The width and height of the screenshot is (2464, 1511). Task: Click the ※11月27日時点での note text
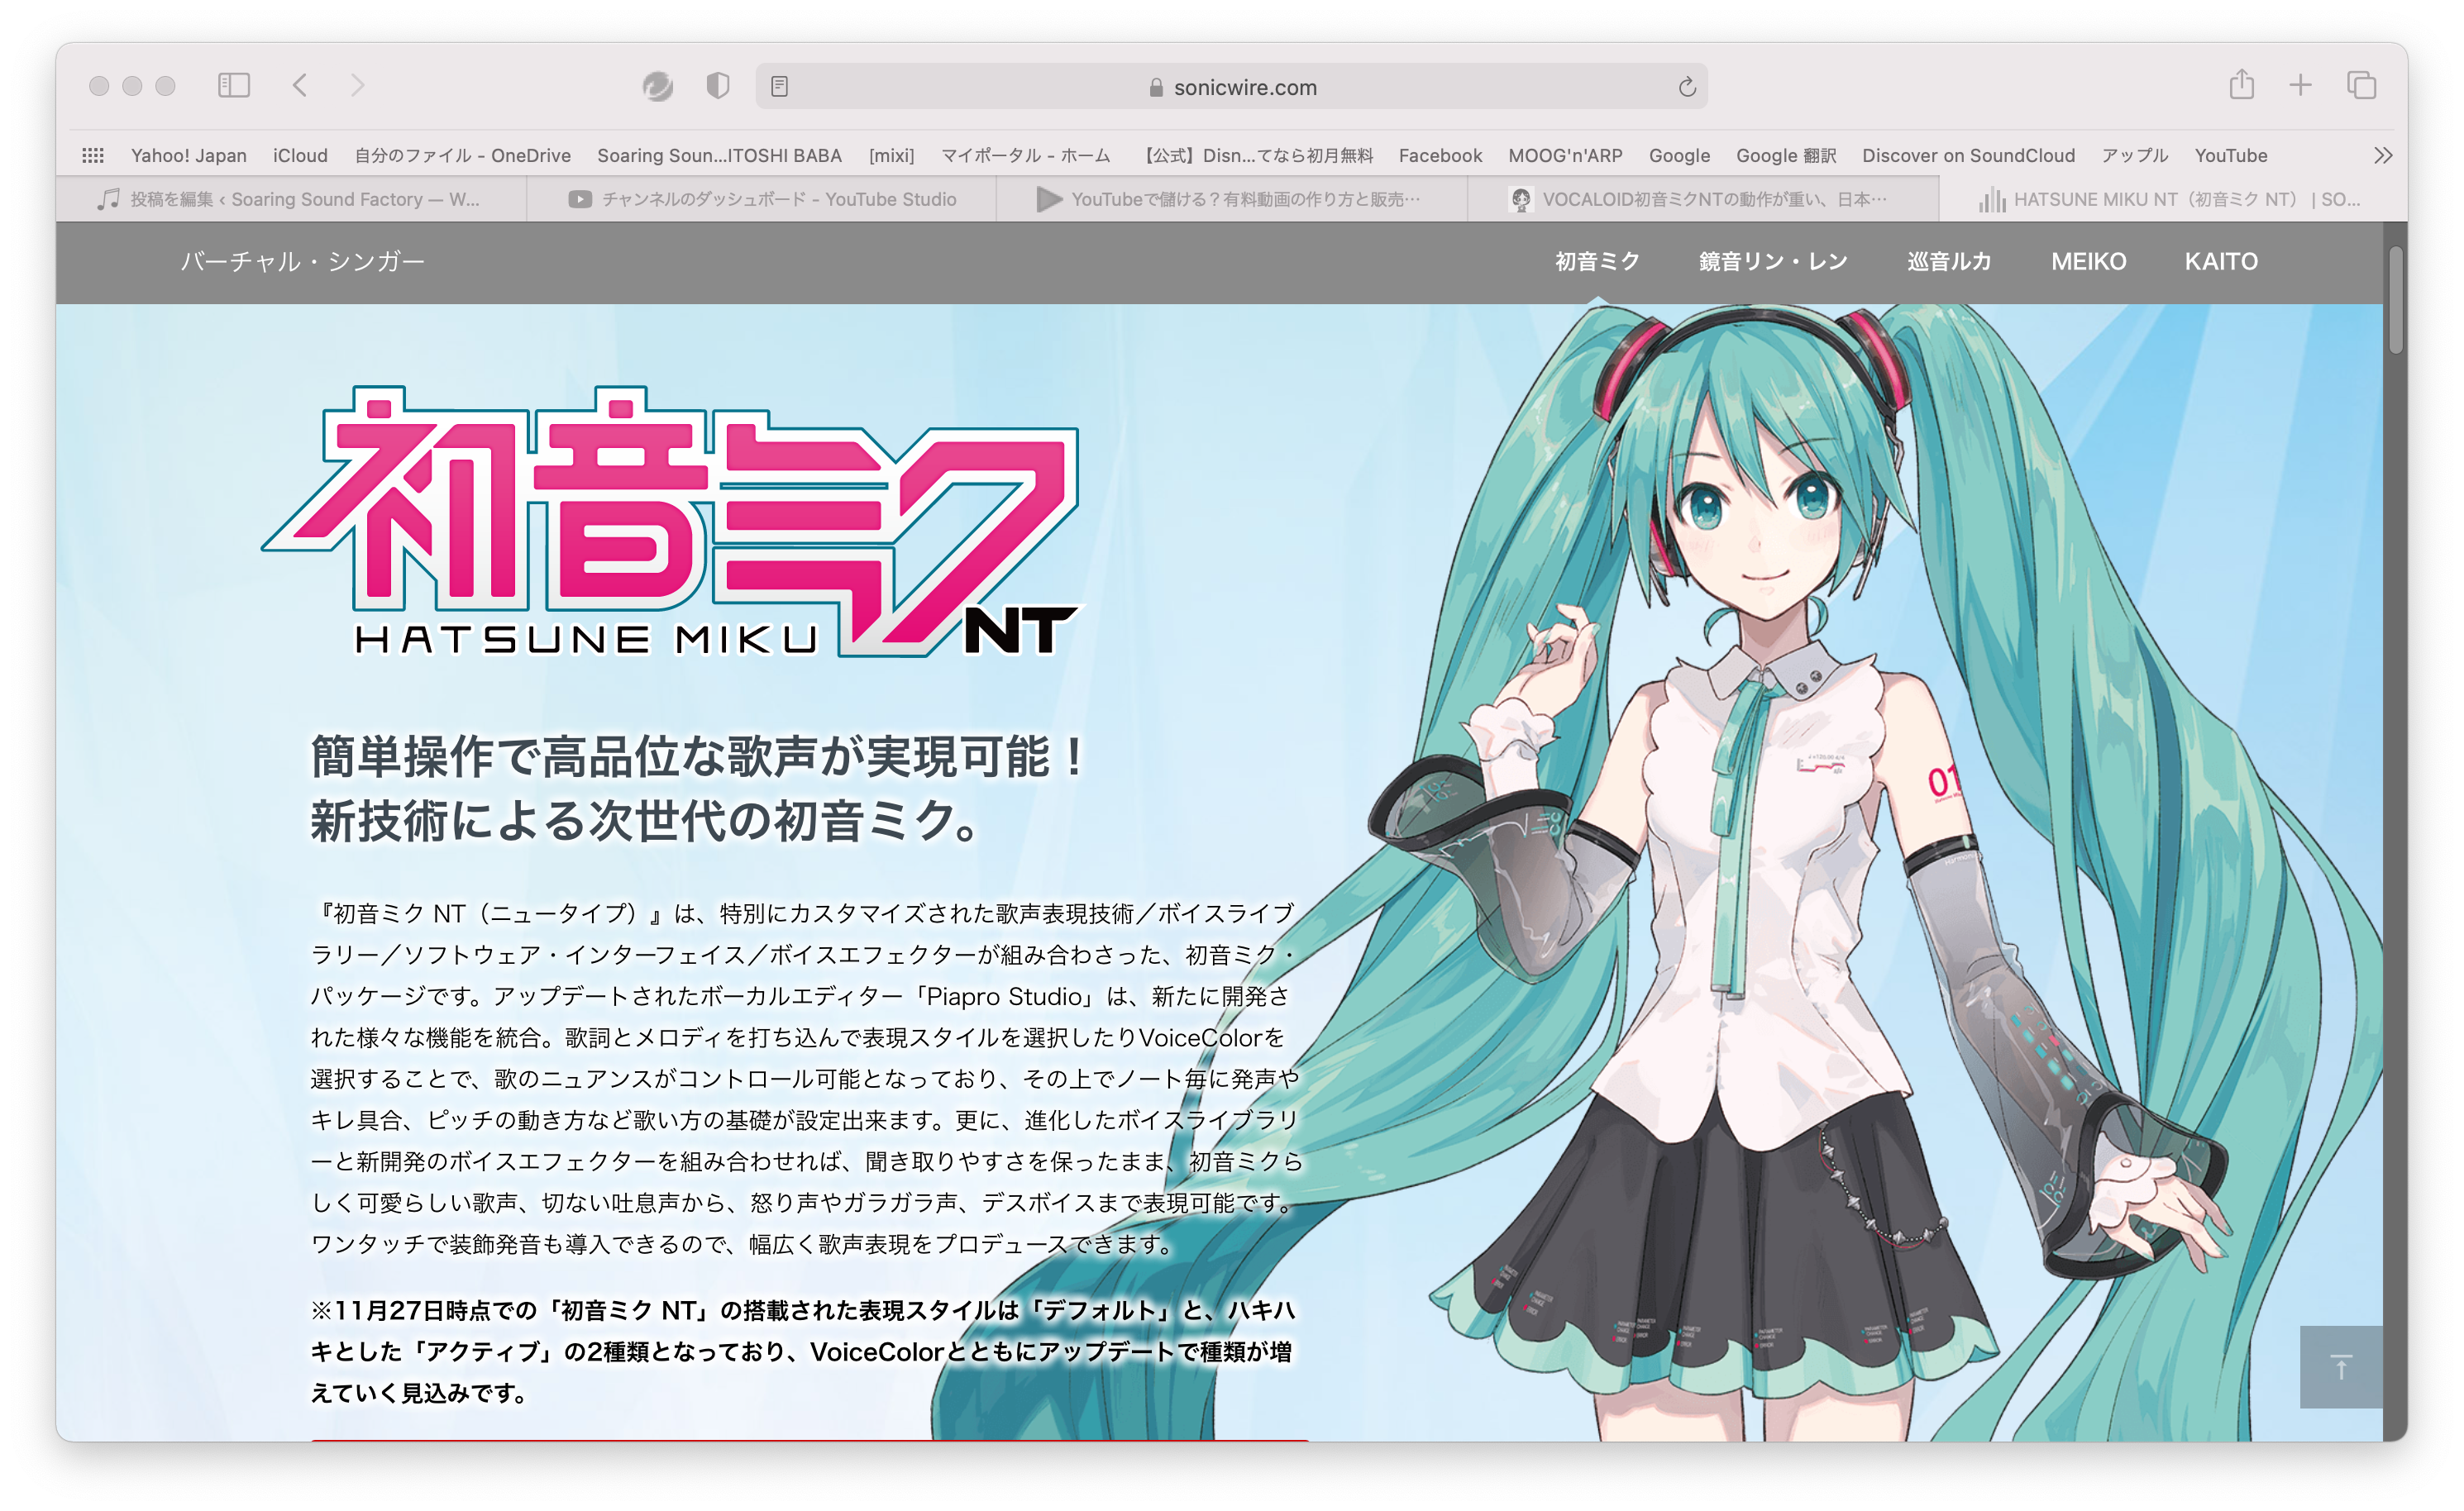click(803, 1351)
